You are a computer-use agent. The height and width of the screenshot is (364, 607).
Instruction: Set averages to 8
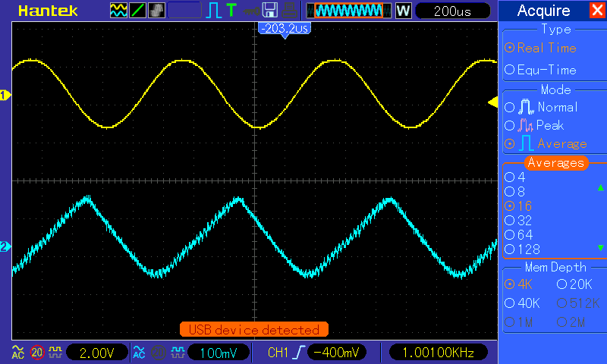[515, 191]
